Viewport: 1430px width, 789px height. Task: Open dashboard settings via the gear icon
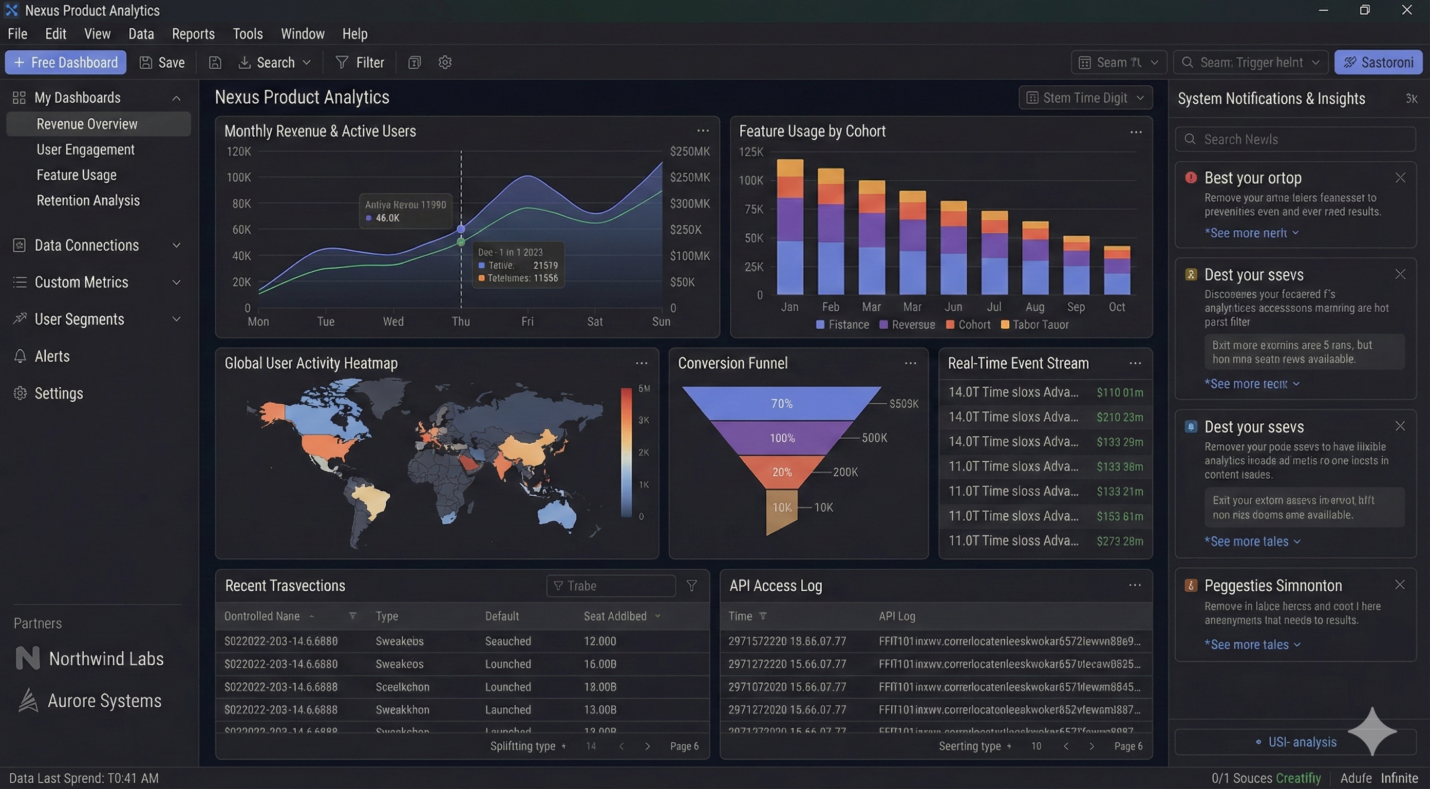pos(445,62)
